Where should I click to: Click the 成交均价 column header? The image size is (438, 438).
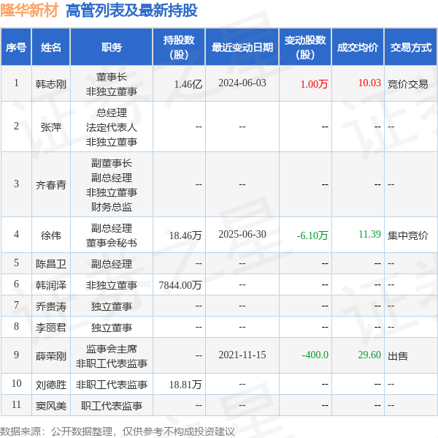[x=358, y=47]
